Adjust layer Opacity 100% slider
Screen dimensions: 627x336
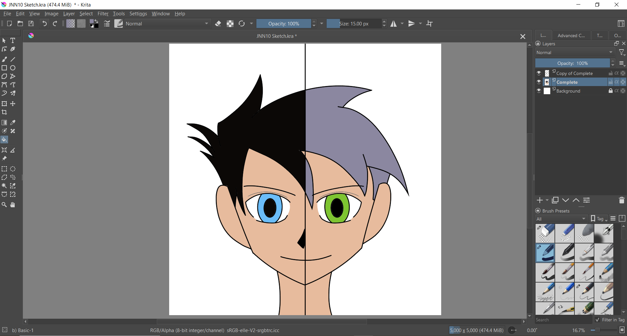coord(572,63)
